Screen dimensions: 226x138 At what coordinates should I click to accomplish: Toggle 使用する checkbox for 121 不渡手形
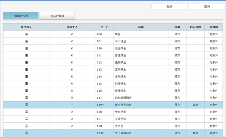coord(72,119)
